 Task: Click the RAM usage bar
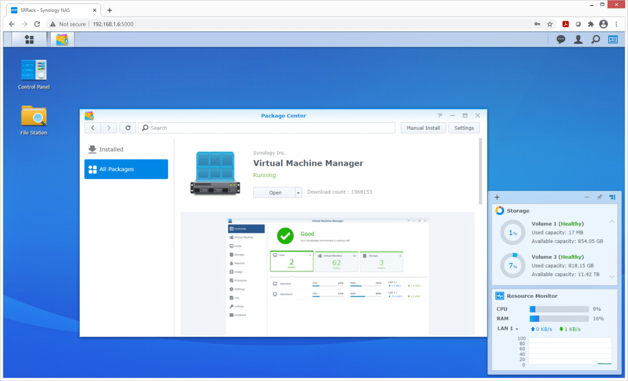pos(559,319)
